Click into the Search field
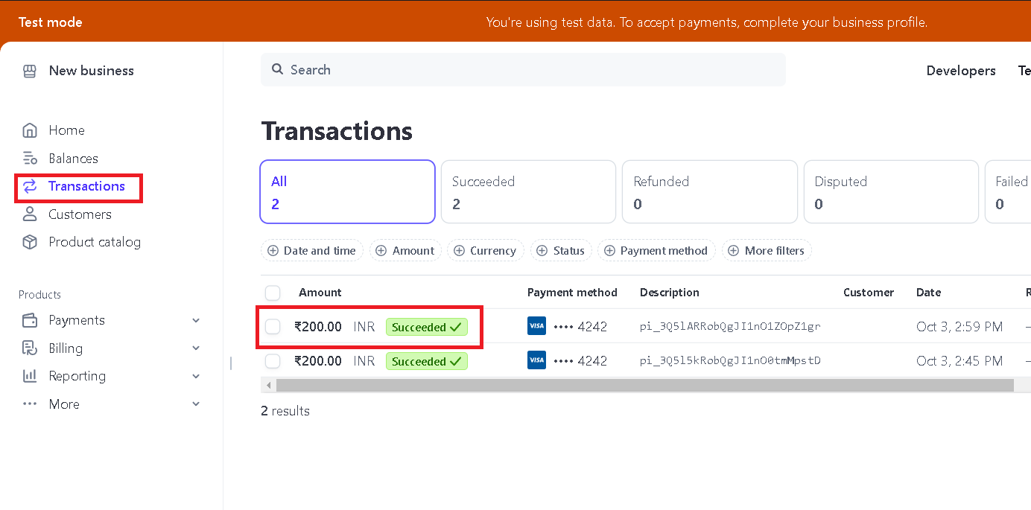This screenshot has height=510, width=1031. click(521, 70)
